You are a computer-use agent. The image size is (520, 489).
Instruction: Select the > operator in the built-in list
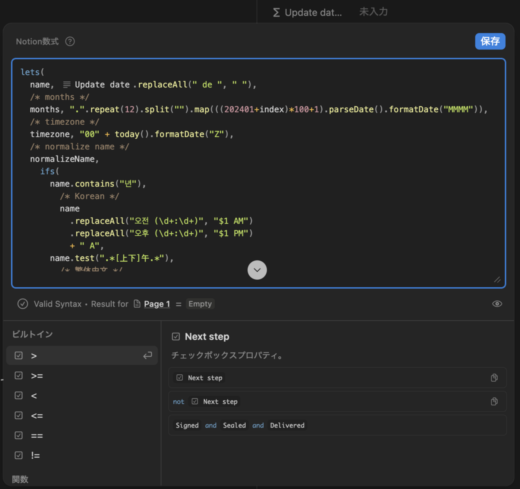[82, 355]
